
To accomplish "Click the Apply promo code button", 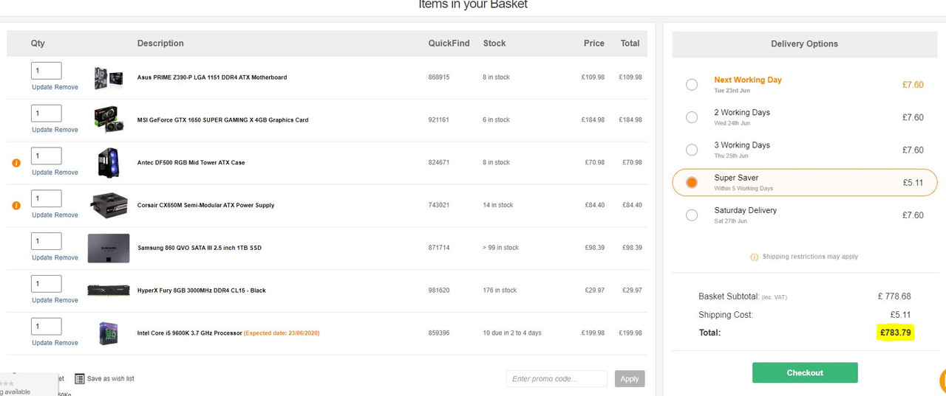I will click(630, 379).
